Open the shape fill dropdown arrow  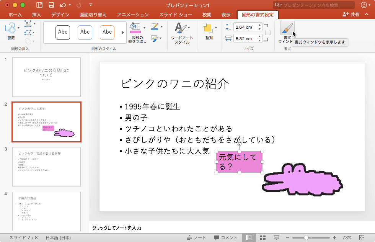click(144, 28)
